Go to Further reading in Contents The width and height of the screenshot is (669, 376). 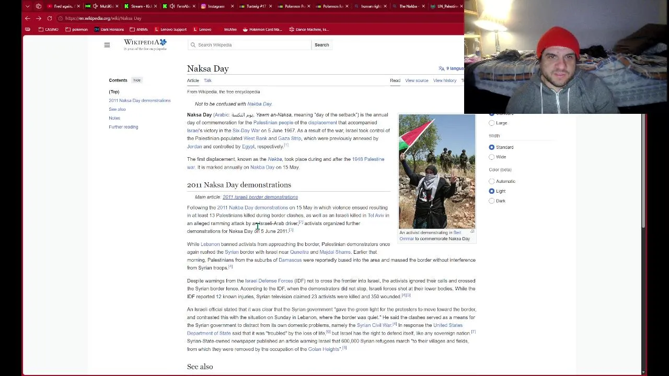123,127
